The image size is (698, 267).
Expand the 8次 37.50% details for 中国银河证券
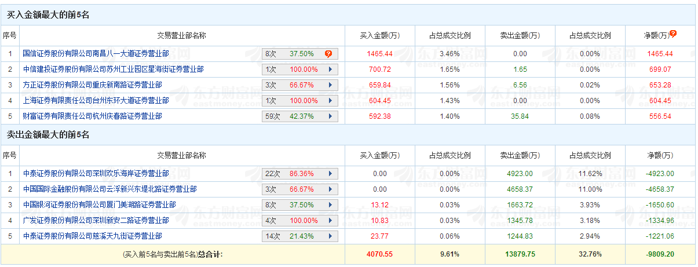click(330, 204)
